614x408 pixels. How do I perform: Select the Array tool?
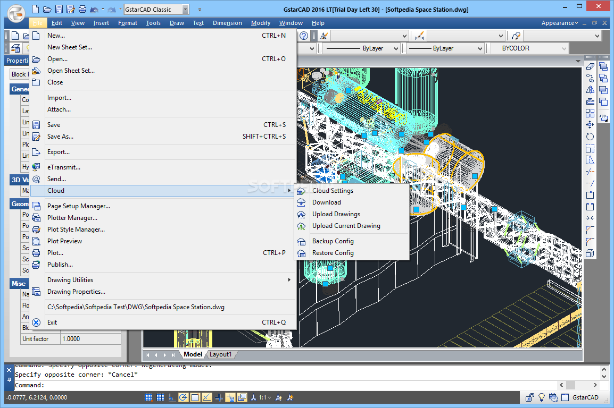590,113
